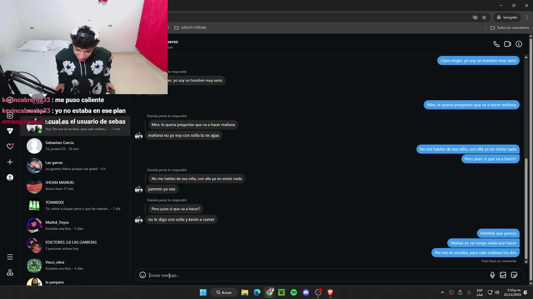Select 'no le digo con sofia y kevin a comer' message
Screen dimensions: 533x299
point(181,220)
